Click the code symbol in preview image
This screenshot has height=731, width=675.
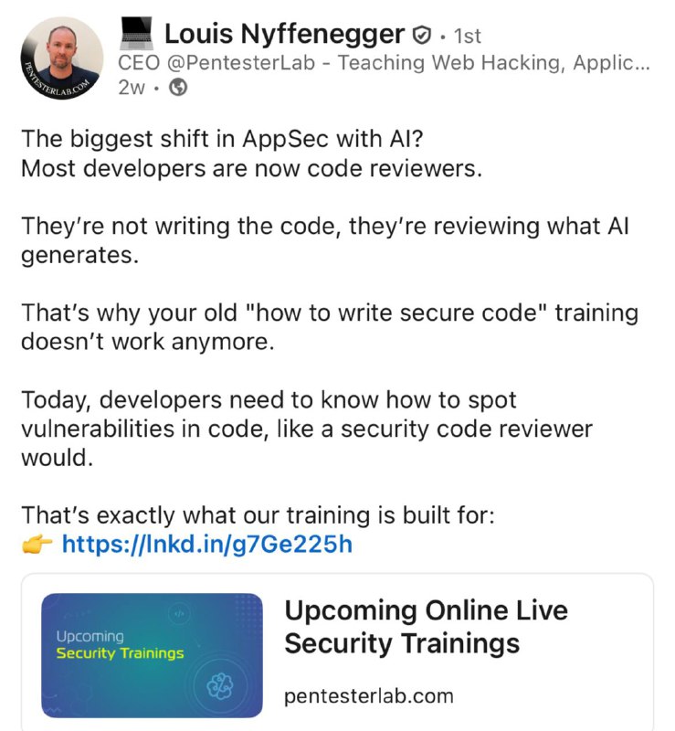(x=179, y=614)
